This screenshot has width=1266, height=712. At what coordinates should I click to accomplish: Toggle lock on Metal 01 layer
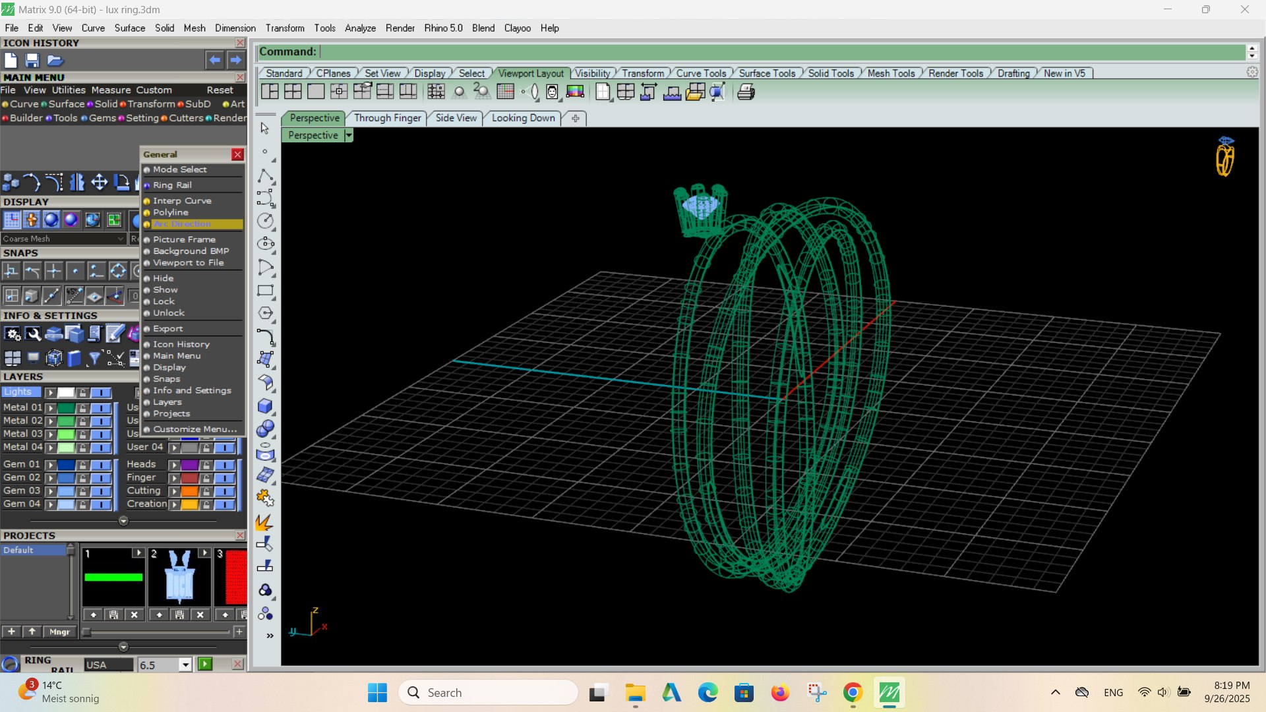click(82, 408)
